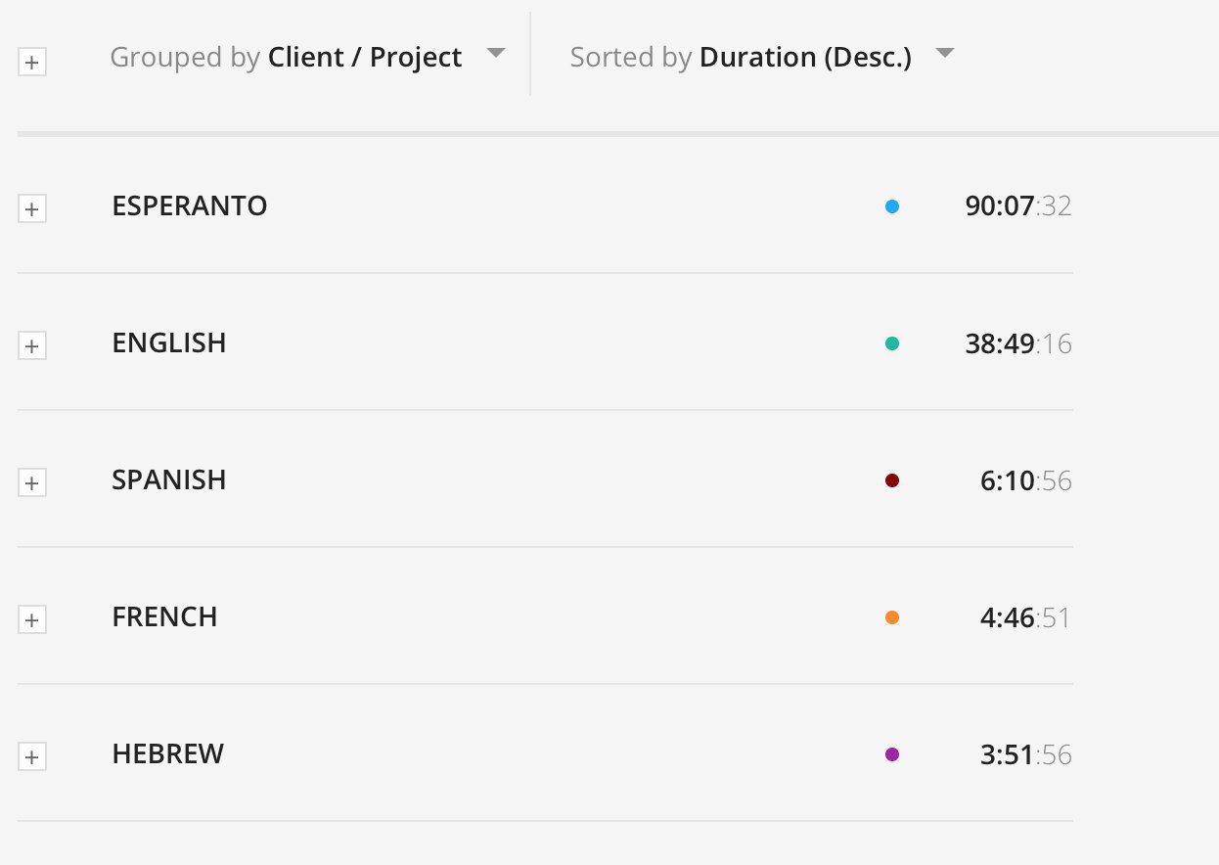1219x865 pixels.
Task: Select the ENGLISH project name
Action: click(x=169, y=343)
